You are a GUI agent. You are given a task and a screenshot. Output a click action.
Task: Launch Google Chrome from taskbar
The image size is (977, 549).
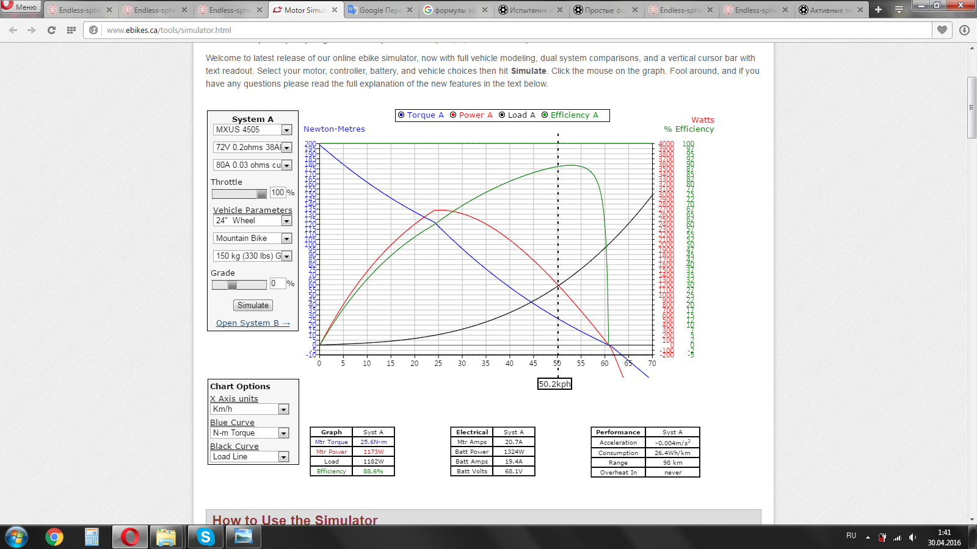pos(54,537)
